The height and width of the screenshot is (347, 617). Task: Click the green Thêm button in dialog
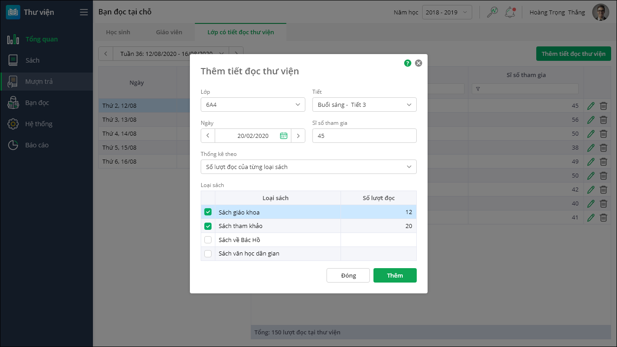tap(395, 275)
